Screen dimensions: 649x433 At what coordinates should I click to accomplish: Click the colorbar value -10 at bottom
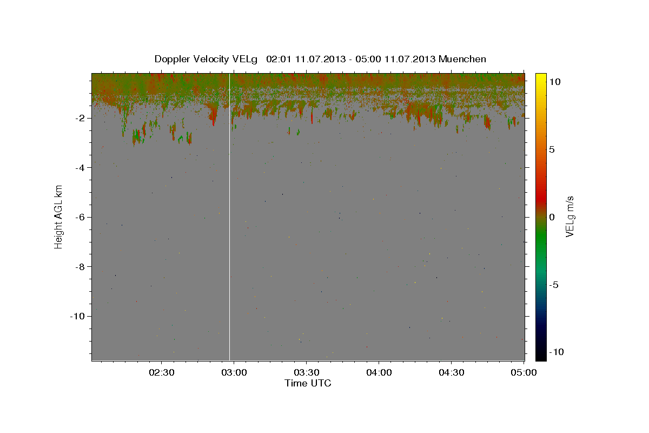click(x=557, y=352)
